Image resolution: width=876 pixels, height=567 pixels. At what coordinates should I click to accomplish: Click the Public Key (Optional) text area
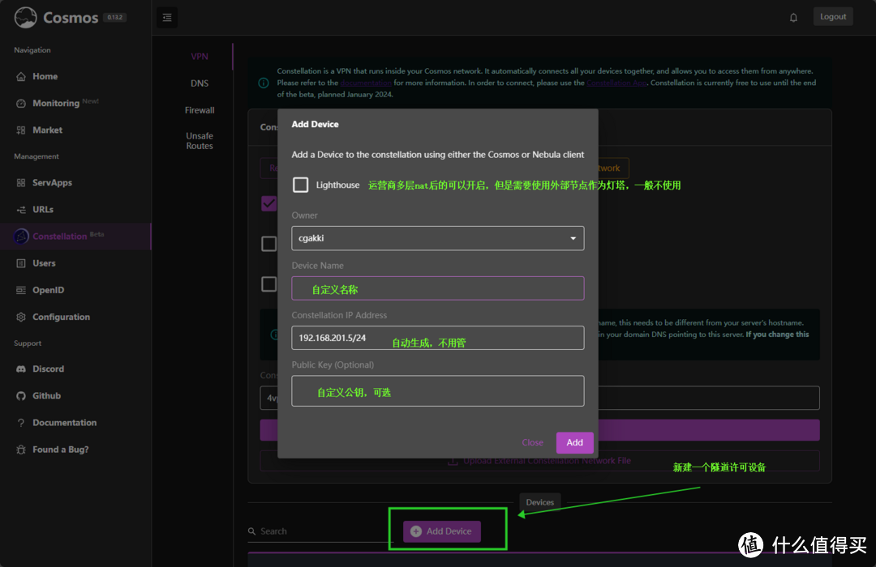coord(438,391)
